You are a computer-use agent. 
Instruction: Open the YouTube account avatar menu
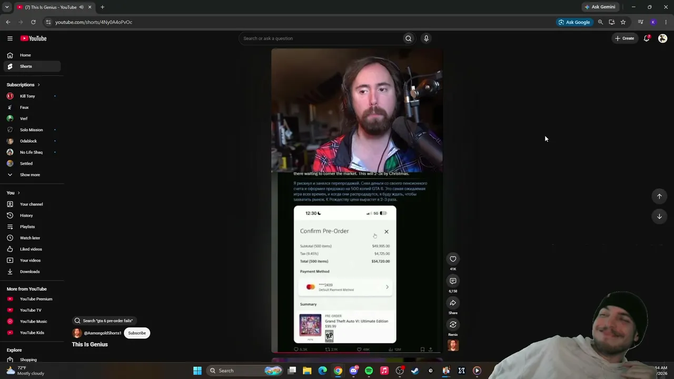point(663,38)
